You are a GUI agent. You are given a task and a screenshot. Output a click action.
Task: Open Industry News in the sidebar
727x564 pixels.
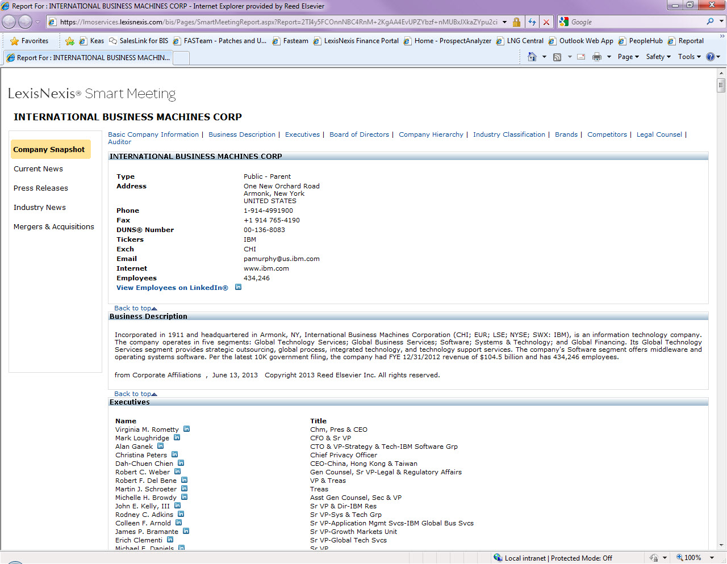click(40, 207)
